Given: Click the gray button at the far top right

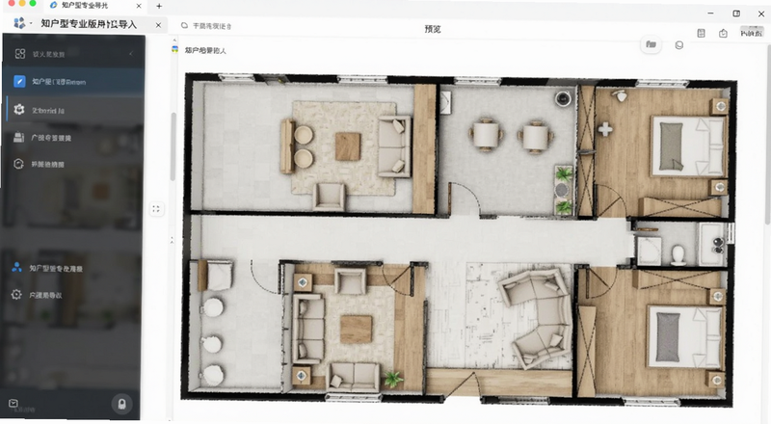Looking at the screenshot, I should pyautogui.click(x=752, y=33).
